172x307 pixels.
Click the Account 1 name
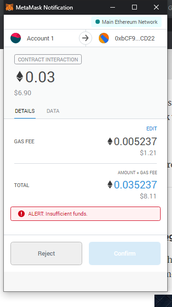(x=40, y=39)
